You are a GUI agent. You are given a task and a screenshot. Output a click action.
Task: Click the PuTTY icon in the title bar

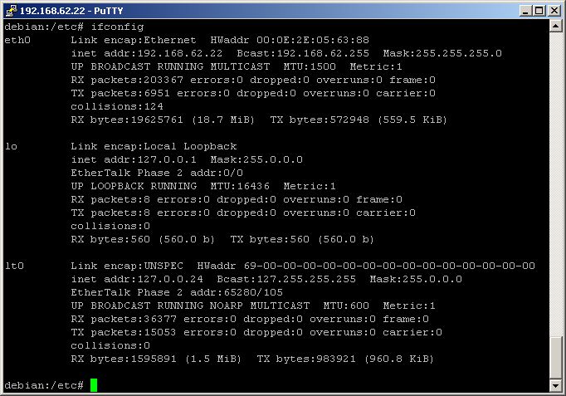(x=11, y=11)
